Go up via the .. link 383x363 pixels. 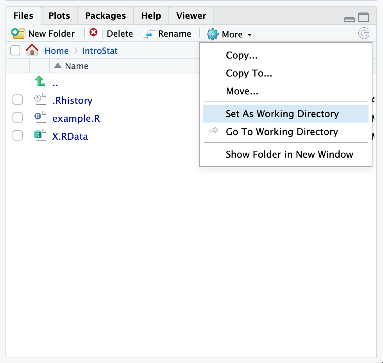pos(55,84)
